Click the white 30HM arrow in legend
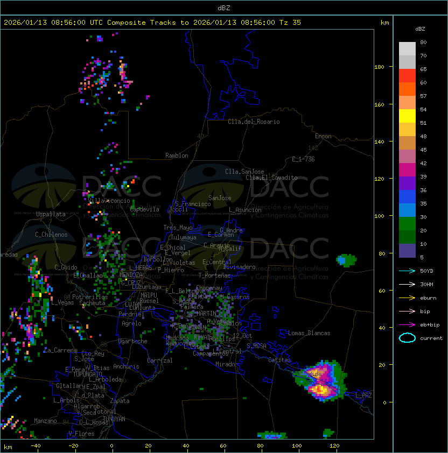 [407, 284]
